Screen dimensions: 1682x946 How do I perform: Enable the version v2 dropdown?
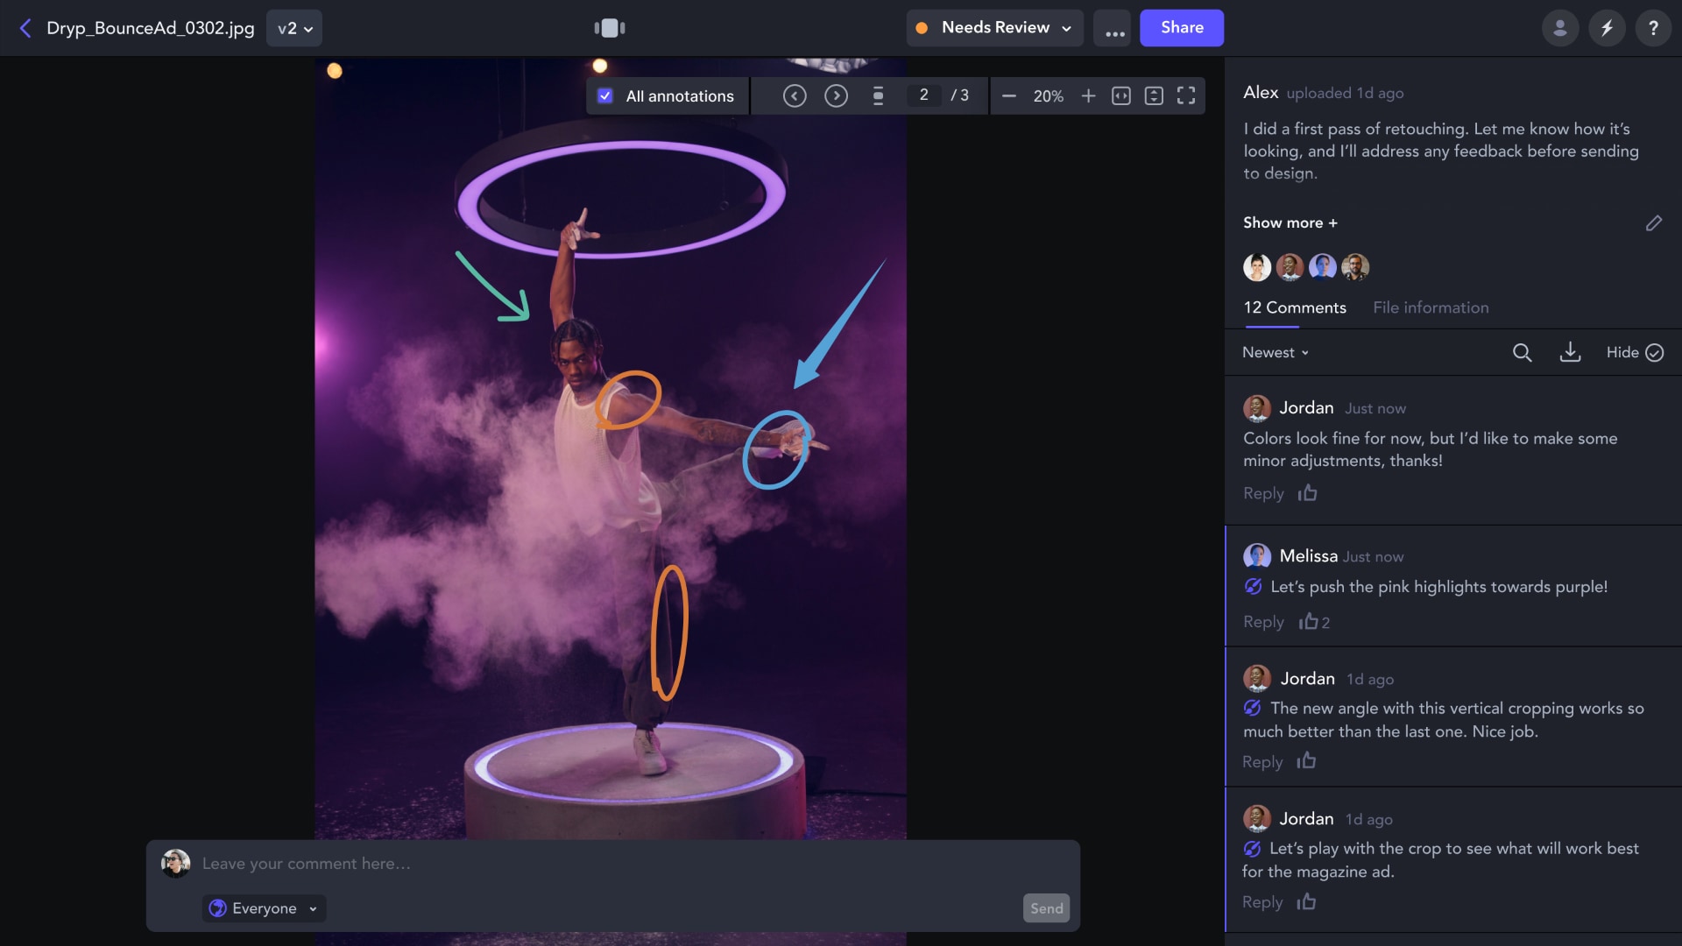click(x=293, y=28)
